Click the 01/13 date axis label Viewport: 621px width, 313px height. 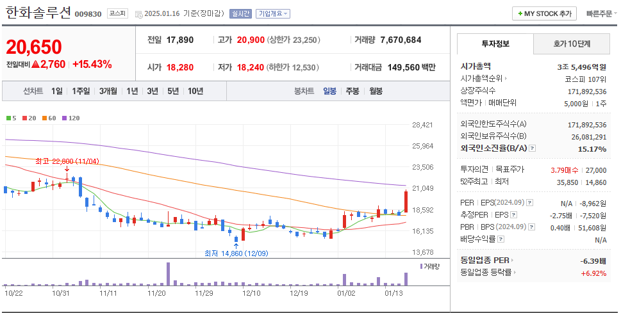(393, 293)
